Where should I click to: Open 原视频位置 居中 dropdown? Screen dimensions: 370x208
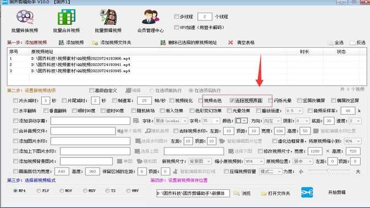coord(303,161)
